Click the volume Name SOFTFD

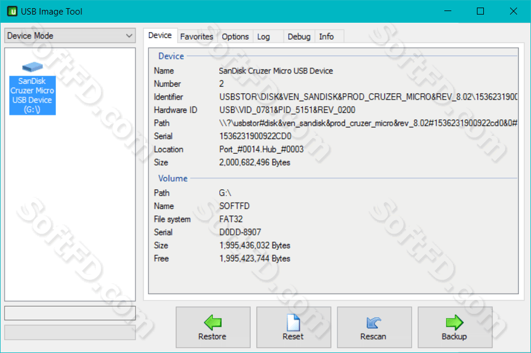(234, 206)
